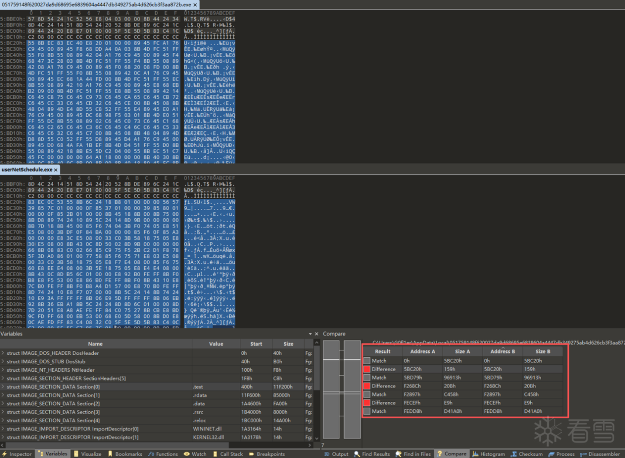Click the .rdata value cell
625x458 pixels.
click(x=216, y=395)
